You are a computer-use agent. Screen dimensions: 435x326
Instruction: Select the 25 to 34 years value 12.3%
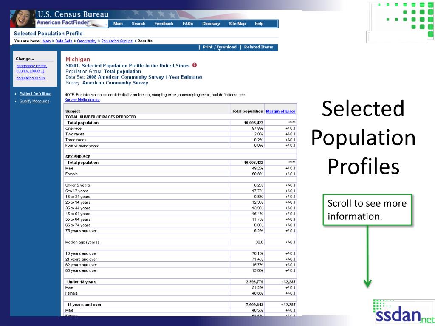coord(257,202)
